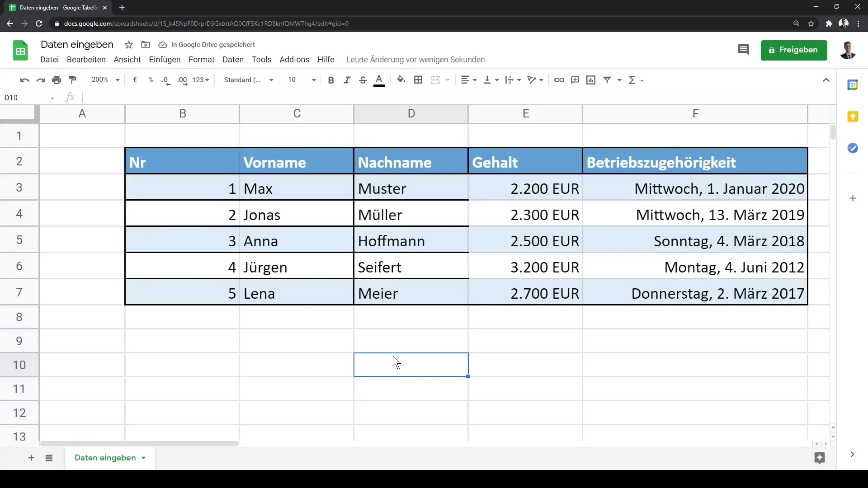Open the all sheets list icon
This screenshot has width=868, height=488.
(x=49, y=458)
